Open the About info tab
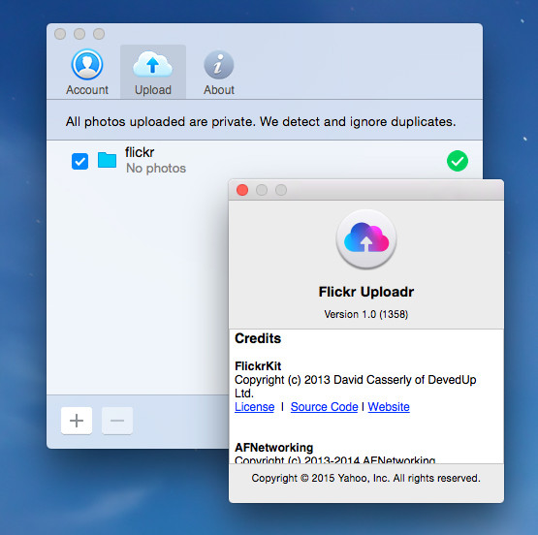538x535 pixels. coord(219,72)
